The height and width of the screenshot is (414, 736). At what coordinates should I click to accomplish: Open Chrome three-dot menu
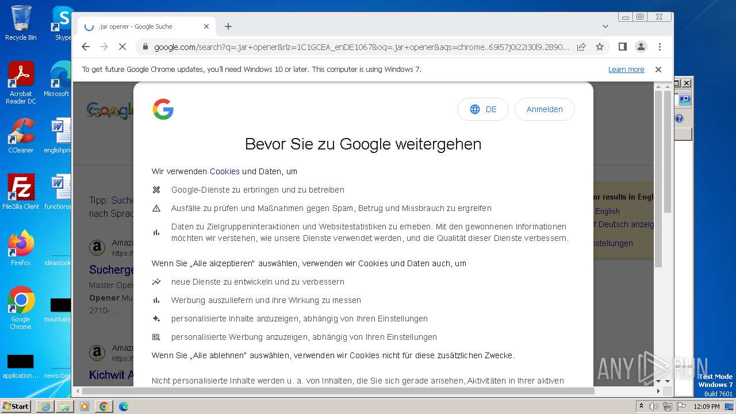(660, 47)
